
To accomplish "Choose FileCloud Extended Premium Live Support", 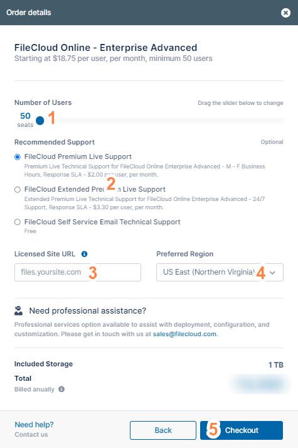I will (18, 189).
